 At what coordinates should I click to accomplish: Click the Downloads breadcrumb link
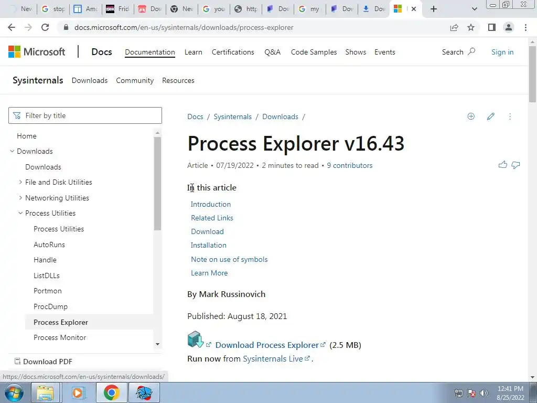tap(280, 116)
